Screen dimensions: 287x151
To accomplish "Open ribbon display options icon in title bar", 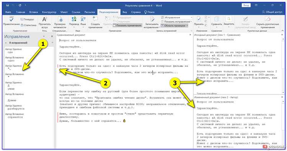I will tap(256, 5).
